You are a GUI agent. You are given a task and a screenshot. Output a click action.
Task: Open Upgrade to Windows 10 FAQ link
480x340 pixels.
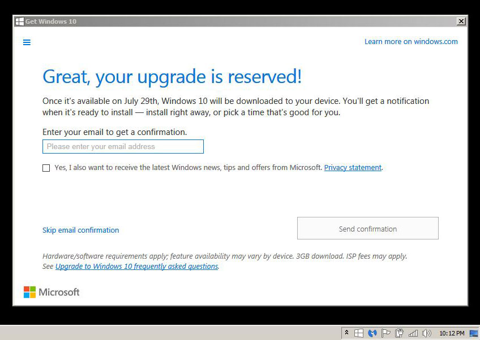point(136,267)
